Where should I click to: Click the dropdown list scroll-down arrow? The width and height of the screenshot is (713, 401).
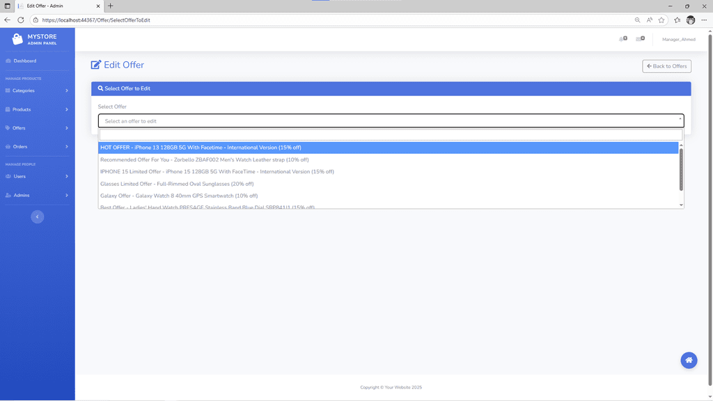[x=681, y=205]
